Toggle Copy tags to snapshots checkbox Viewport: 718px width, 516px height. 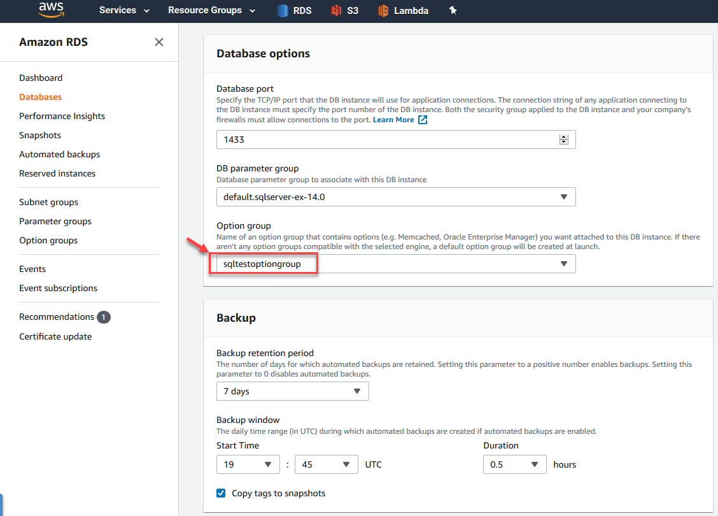tap(221, 493)
